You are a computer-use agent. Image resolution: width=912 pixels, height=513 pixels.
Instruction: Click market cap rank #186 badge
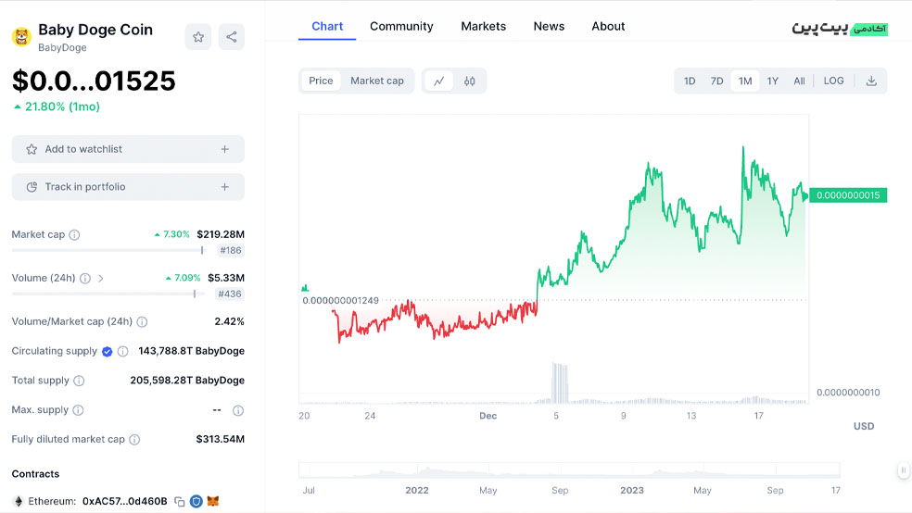pyautogui.click(x=231, y=250)
